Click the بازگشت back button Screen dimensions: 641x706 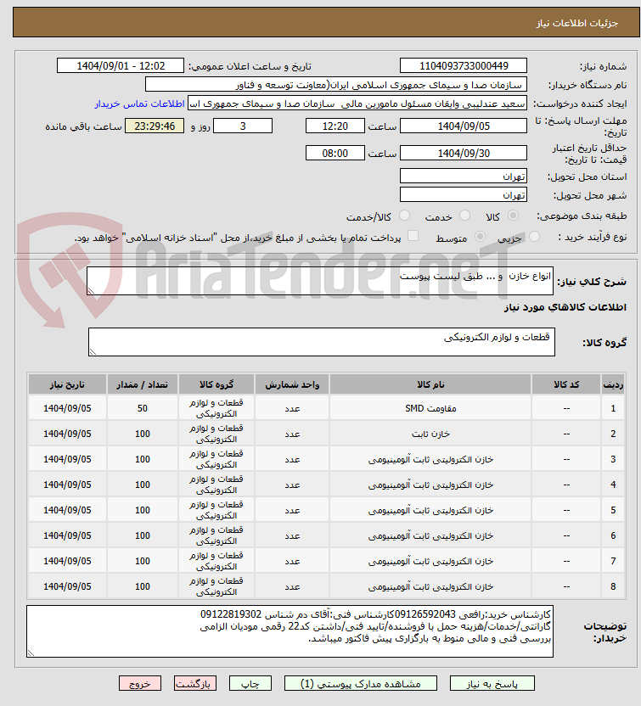(195, 683)
